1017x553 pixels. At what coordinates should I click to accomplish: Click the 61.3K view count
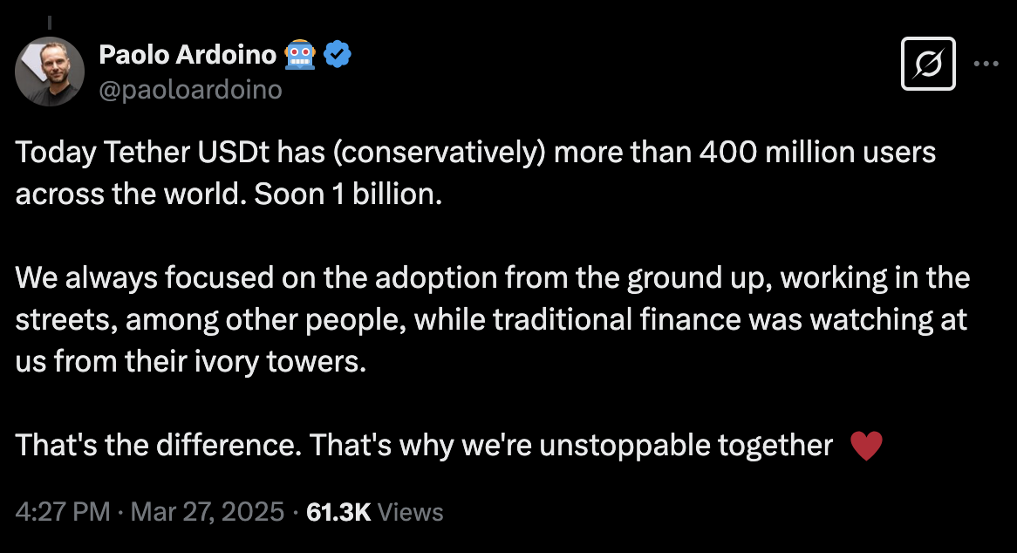(338, 511)
